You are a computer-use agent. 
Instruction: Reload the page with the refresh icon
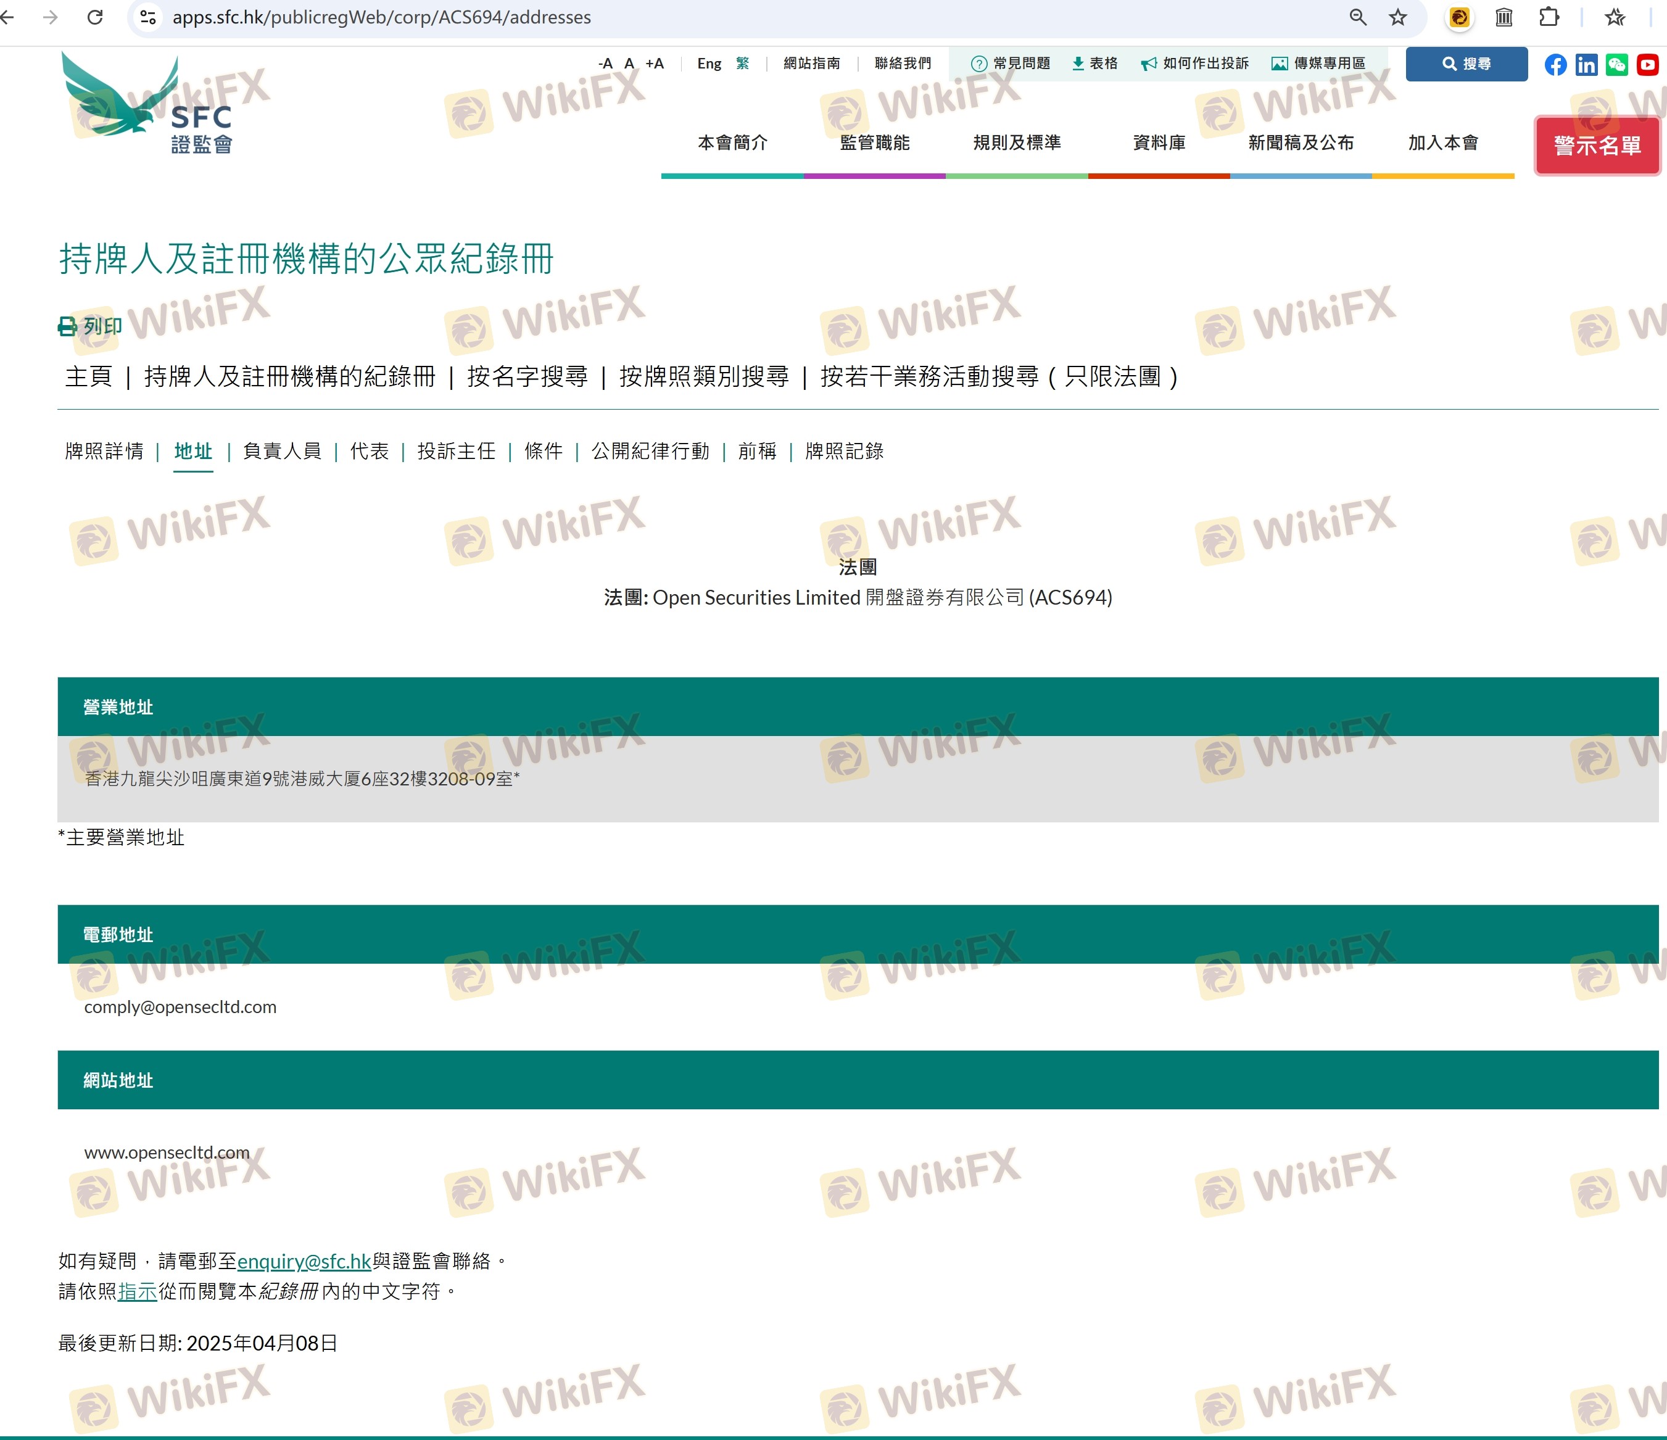pyautogui.click(x=95, y=17)
